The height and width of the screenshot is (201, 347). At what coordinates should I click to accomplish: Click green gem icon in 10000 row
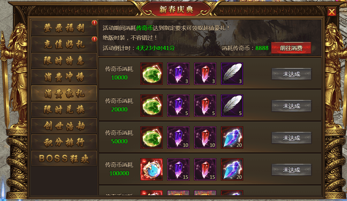(x=152, y=74)
